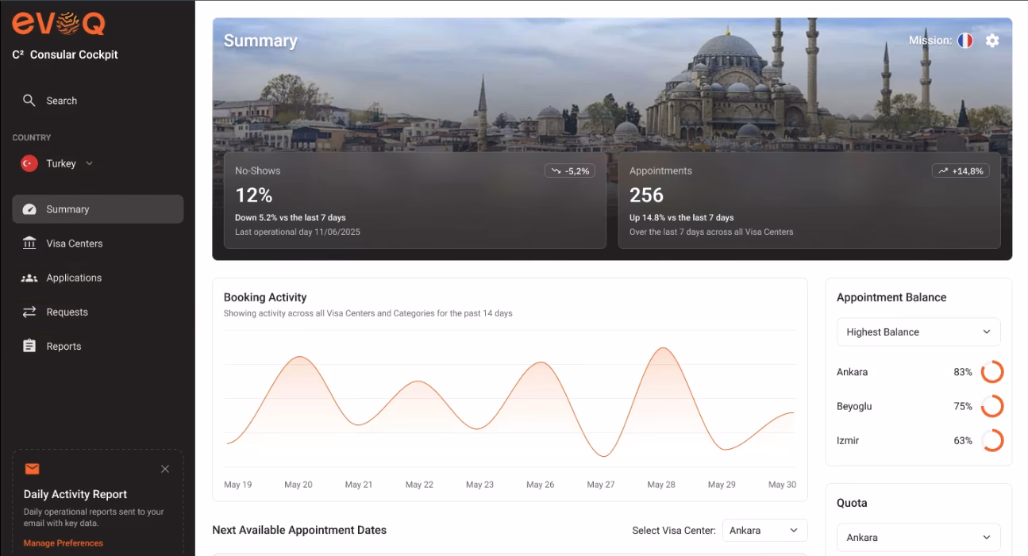This screenshot has width=1028, height=556.
Task: Click the Search magnifier icon in sidebar
Action: pos(29,101)
